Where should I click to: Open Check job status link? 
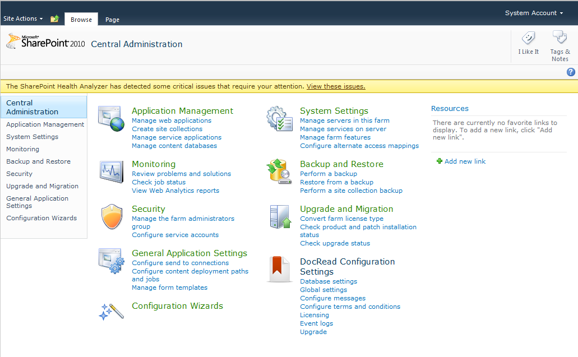(159, 182)
